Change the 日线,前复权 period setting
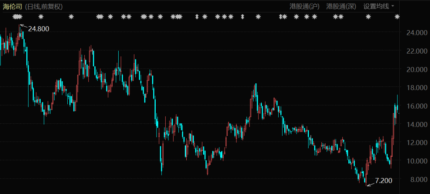Viewport: 430px width, 194px height. [44, 6]
